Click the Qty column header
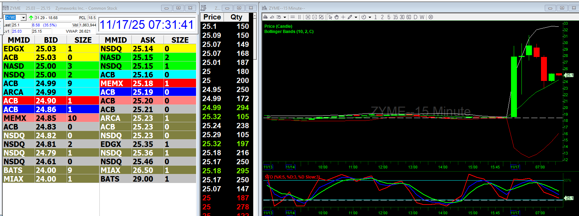The image size is (579, 216). click(x=236, y=17)
